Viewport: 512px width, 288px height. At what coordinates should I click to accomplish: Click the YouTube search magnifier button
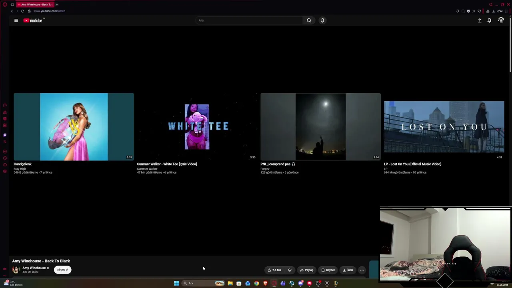point(309,20)
